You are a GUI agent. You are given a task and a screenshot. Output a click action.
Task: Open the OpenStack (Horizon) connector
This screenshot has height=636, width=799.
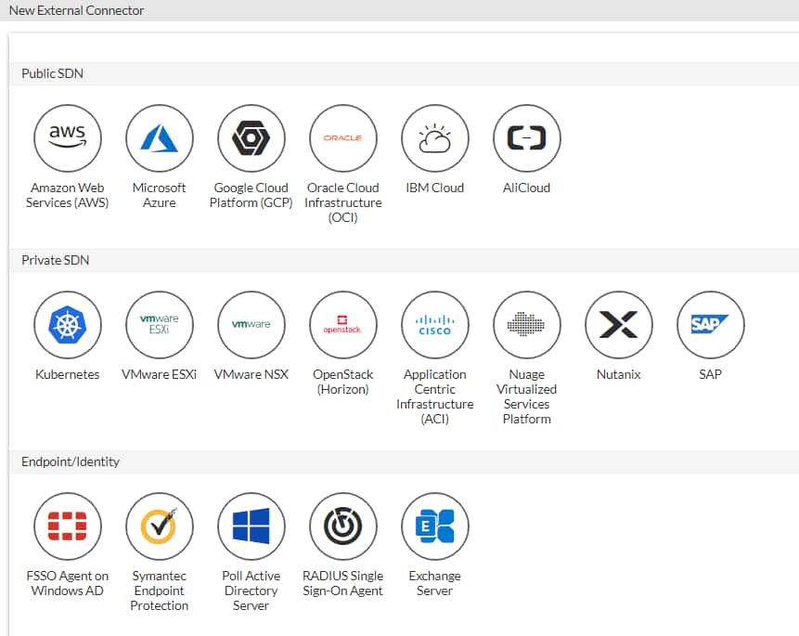tap(342, 325)
